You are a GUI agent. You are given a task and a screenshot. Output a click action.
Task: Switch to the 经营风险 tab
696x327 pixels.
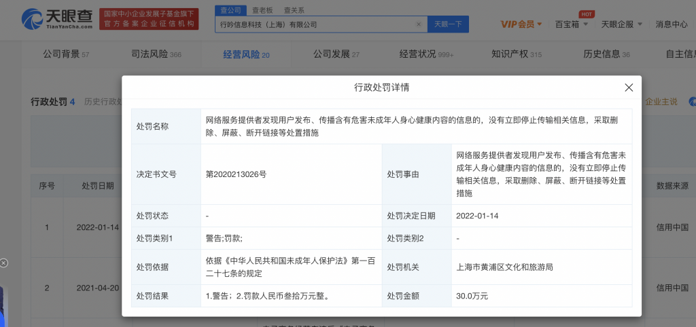pyautogui.click(x=246, y=54)
